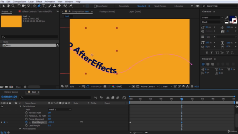The width and height of the screenshot is (238, 134).
Task: Select the Unified Camera tool
Action: pos(23,6)
